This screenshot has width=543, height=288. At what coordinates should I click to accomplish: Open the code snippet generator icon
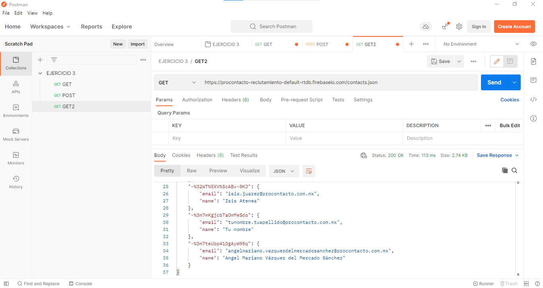(533, 99)
